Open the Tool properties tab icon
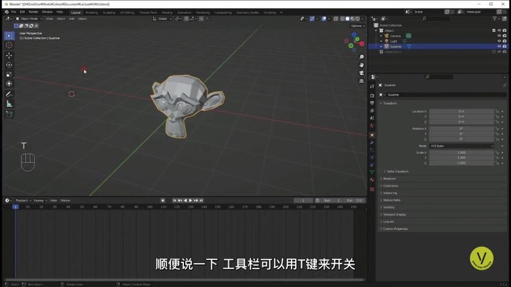This screenshot has height=287, width=511. (x=372, y=86)
